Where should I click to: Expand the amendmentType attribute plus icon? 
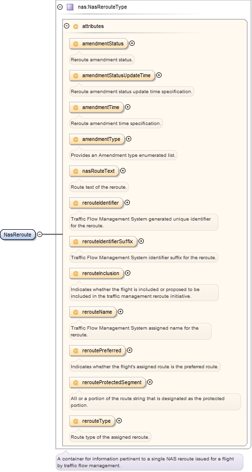coord(129,139)
